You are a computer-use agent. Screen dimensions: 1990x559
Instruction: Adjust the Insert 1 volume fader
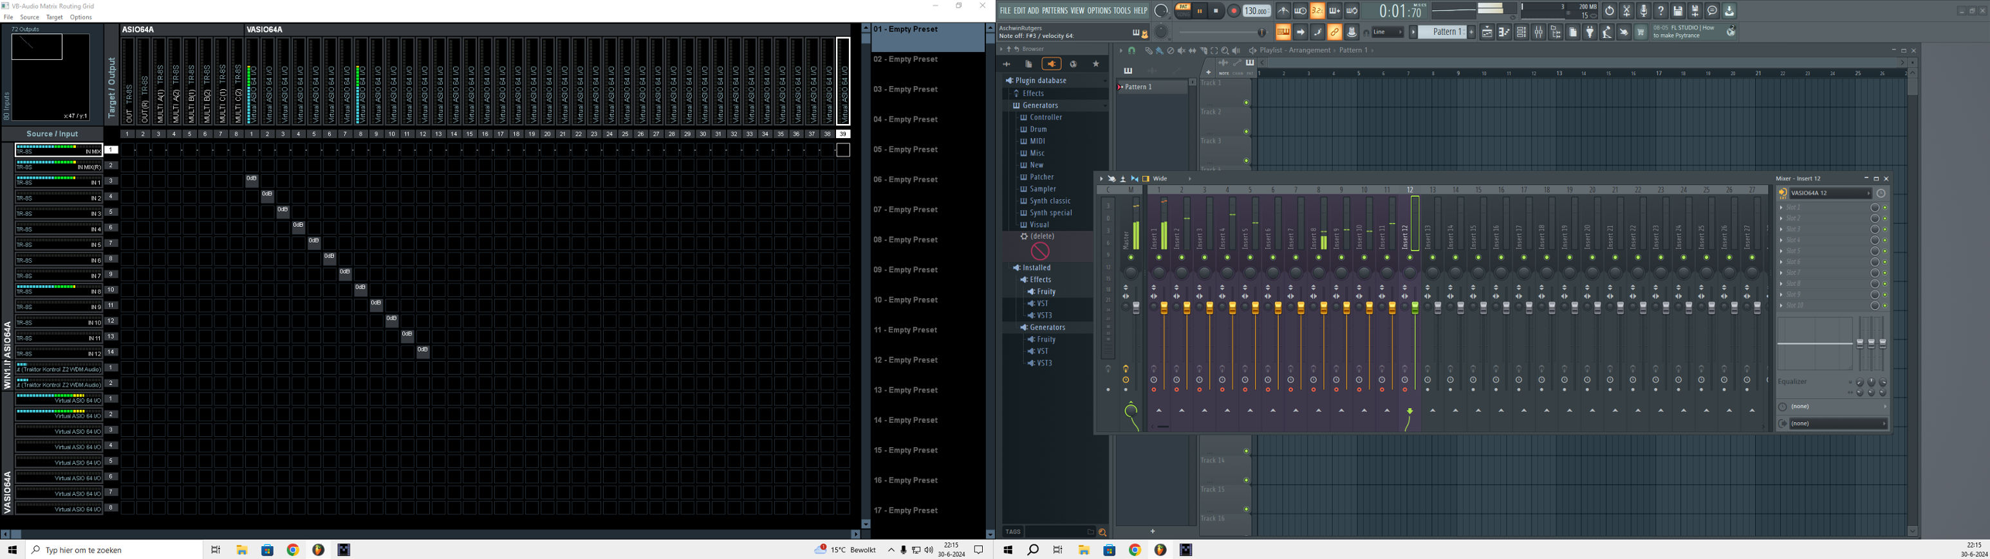pos(1164,308)
